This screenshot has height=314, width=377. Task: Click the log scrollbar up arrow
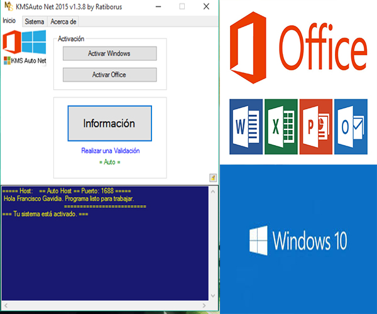(x=213, y=192)
